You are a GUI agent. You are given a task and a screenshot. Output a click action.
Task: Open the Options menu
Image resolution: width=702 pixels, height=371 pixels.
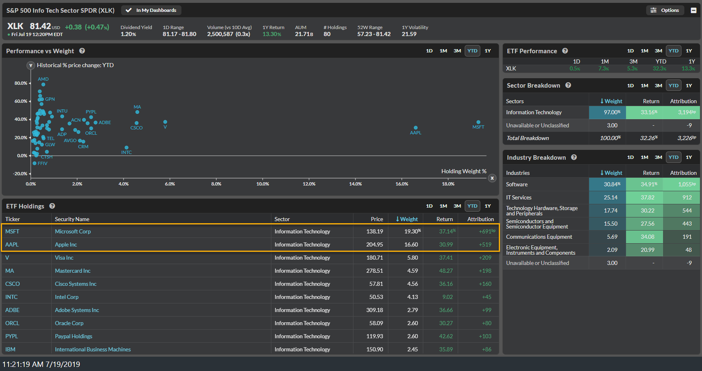tap(665, 10)
